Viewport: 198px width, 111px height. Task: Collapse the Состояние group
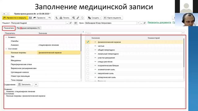[x=6, y=49]
